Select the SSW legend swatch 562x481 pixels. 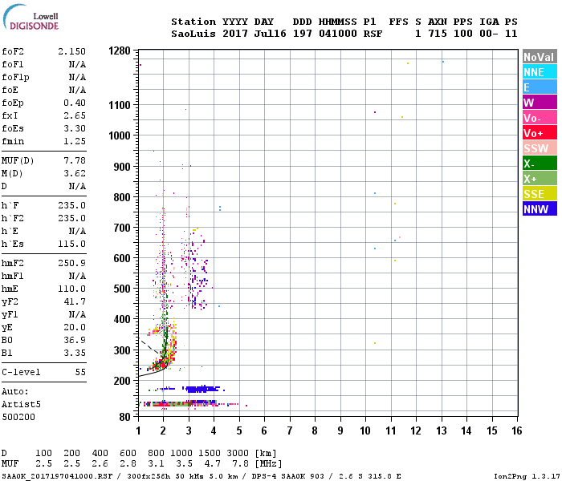coord(540,148)
